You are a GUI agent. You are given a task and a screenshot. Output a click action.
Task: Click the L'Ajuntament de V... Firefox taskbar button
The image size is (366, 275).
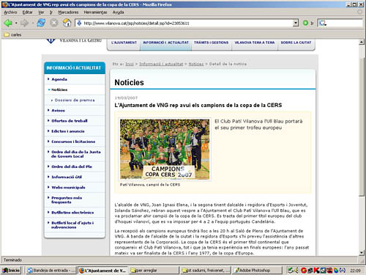point(102,271)
